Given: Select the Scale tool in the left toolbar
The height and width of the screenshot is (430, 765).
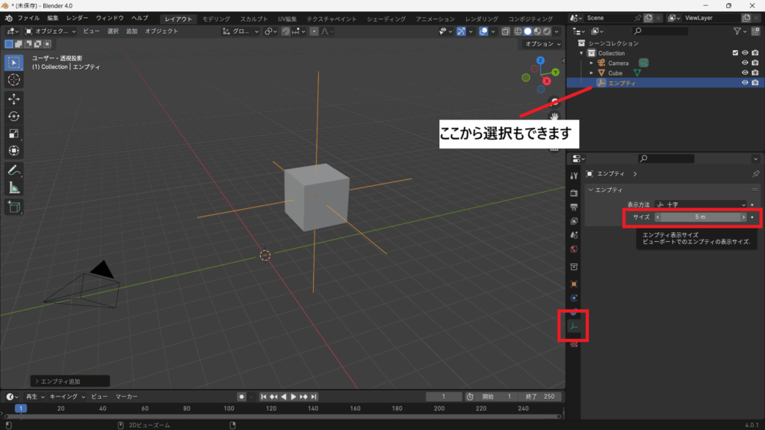Looking at the screenshot, I should point(13,134).
